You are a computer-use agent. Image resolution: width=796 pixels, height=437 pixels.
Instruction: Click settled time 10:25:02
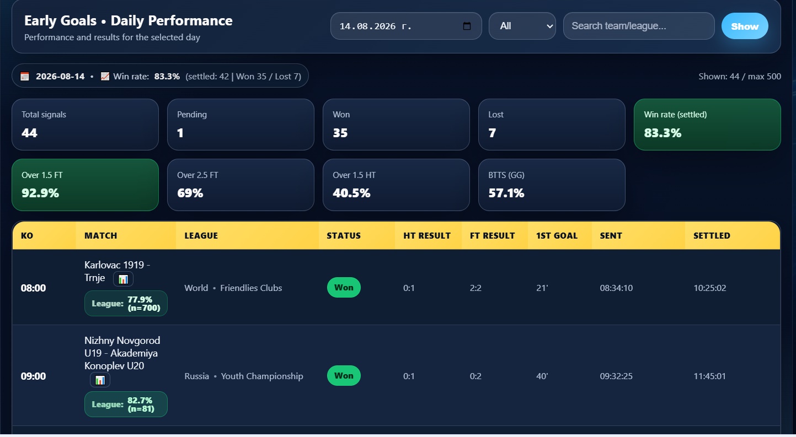(710, 288)
